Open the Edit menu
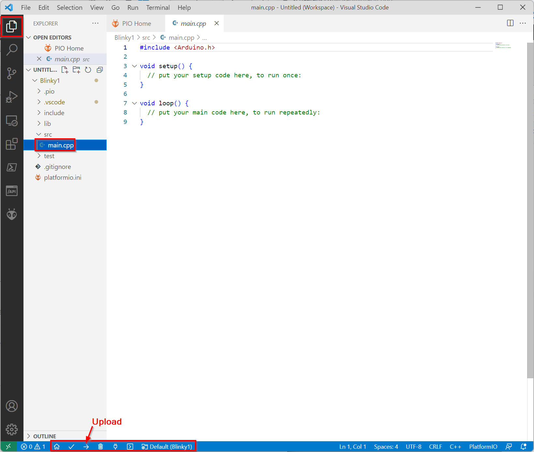This screenshot has height=452, width=534. [44, 8]
